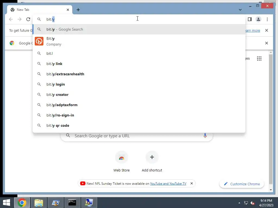Select the 'bit.l' suggestion
Screen dimensions: 278x208
(x=139, y=53)
